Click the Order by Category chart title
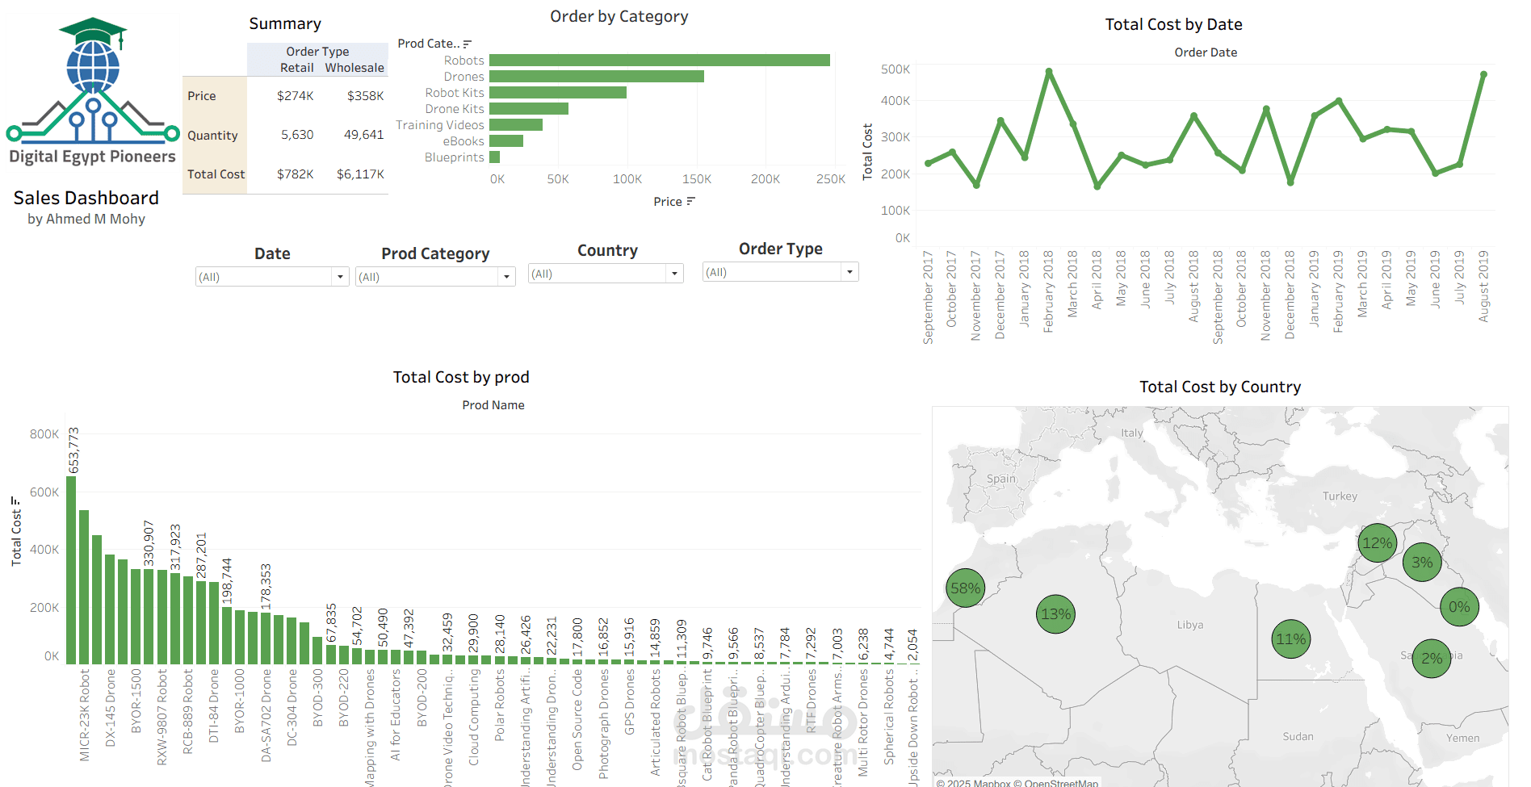This screenshot has width=1531, height=787. pos(619,17)
